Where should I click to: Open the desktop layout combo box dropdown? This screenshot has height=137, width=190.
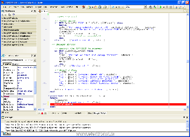pyautogui.click(x=145, y=7)
